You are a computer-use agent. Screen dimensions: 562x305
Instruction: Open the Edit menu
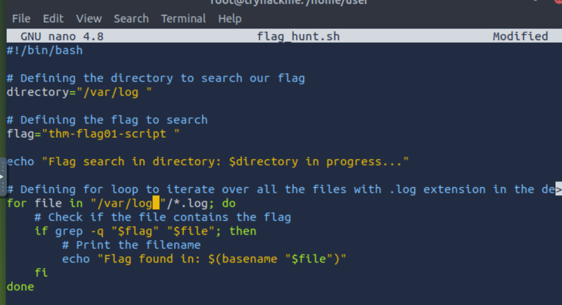pyautogui.click(x=53, y=19)
